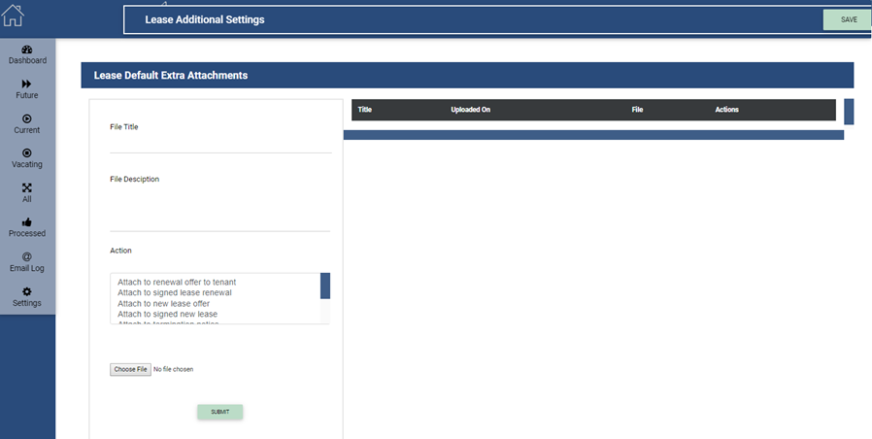Screen dimensions: 872x439
Task: Click the File column header
Action: tap(637, 110)
